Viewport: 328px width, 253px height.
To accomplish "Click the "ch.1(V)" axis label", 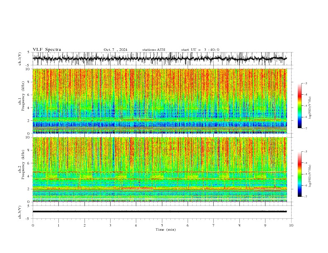I will coord(20,59).
